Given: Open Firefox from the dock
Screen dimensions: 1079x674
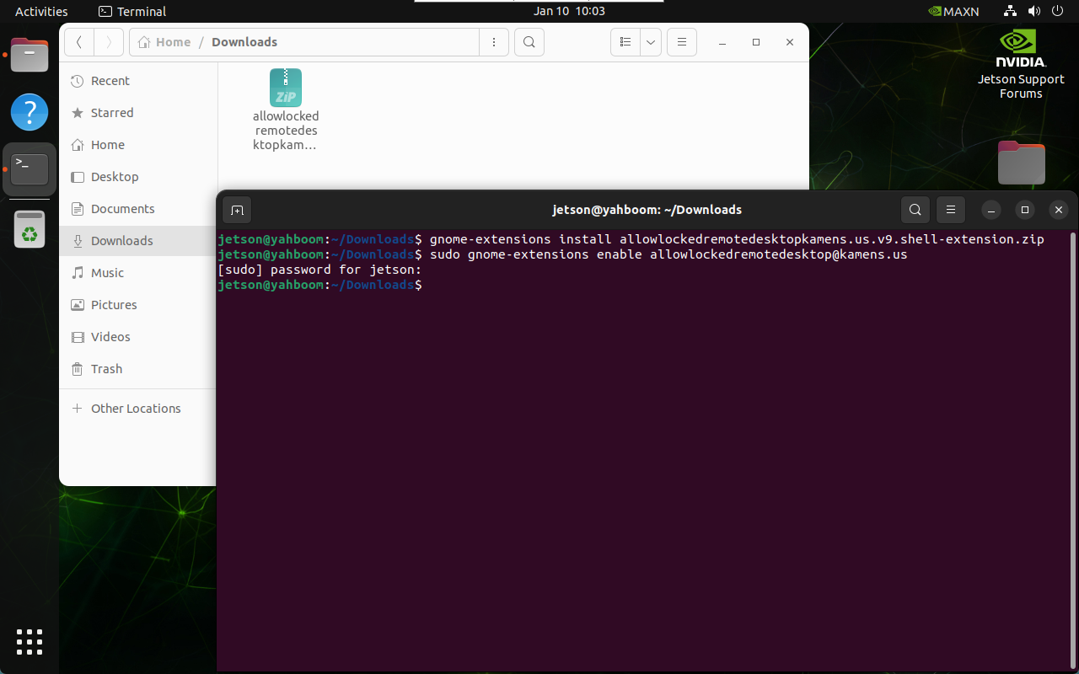Looking at the screenshot, I should (x=30, y=55).
